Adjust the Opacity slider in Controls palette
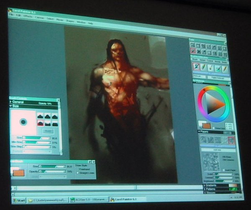This screenshot has width=251, height=210. point(52,172)
